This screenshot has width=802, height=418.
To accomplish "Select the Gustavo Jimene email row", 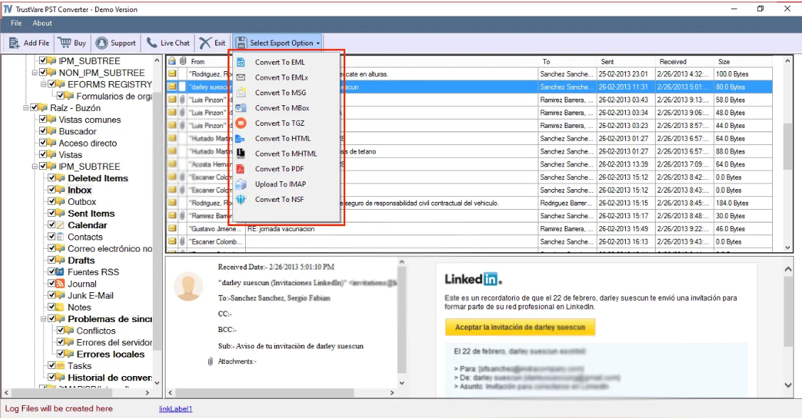I will [469, 229].
